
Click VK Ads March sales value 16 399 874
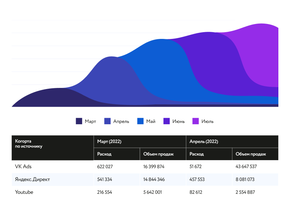[154, 166]
